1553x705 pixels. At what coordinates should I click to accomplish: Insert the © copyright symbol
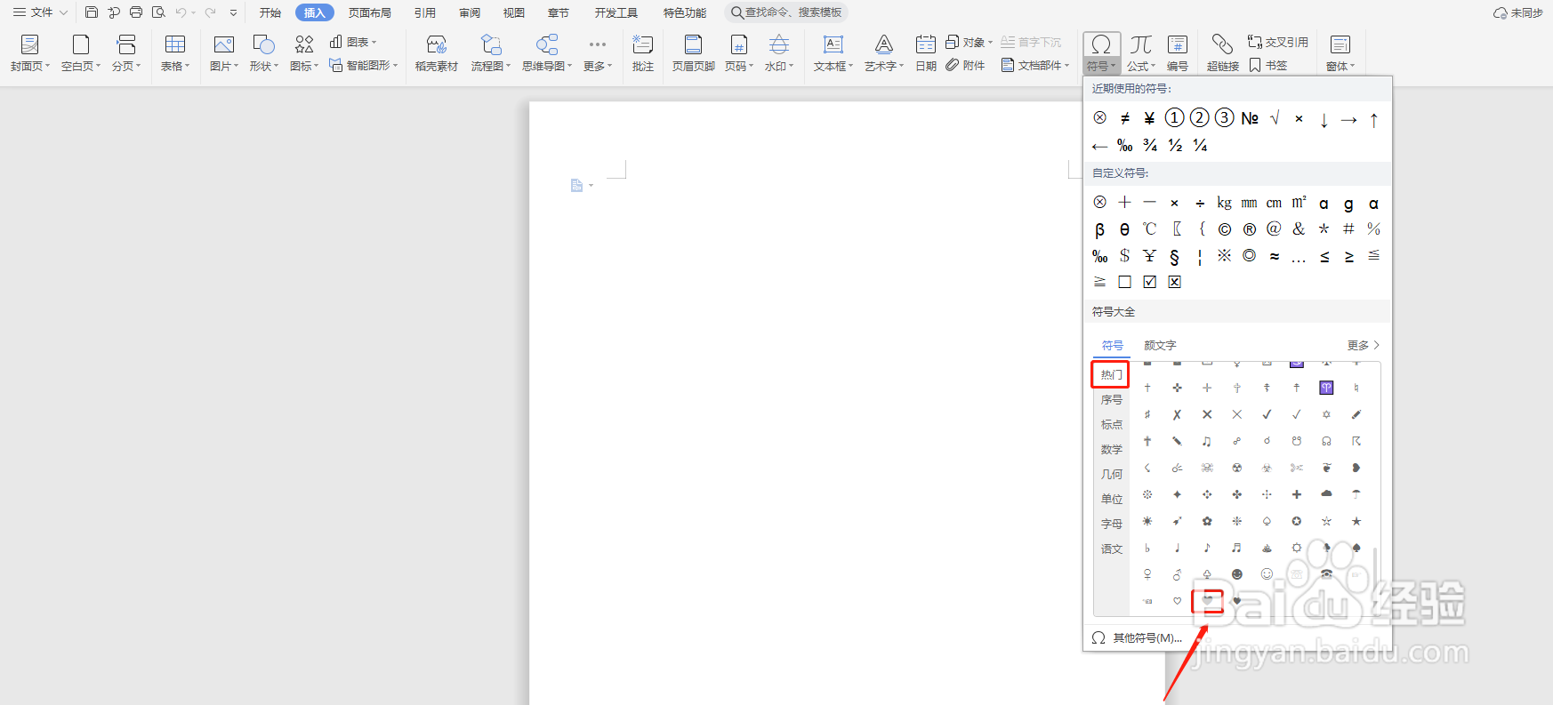1224,228
